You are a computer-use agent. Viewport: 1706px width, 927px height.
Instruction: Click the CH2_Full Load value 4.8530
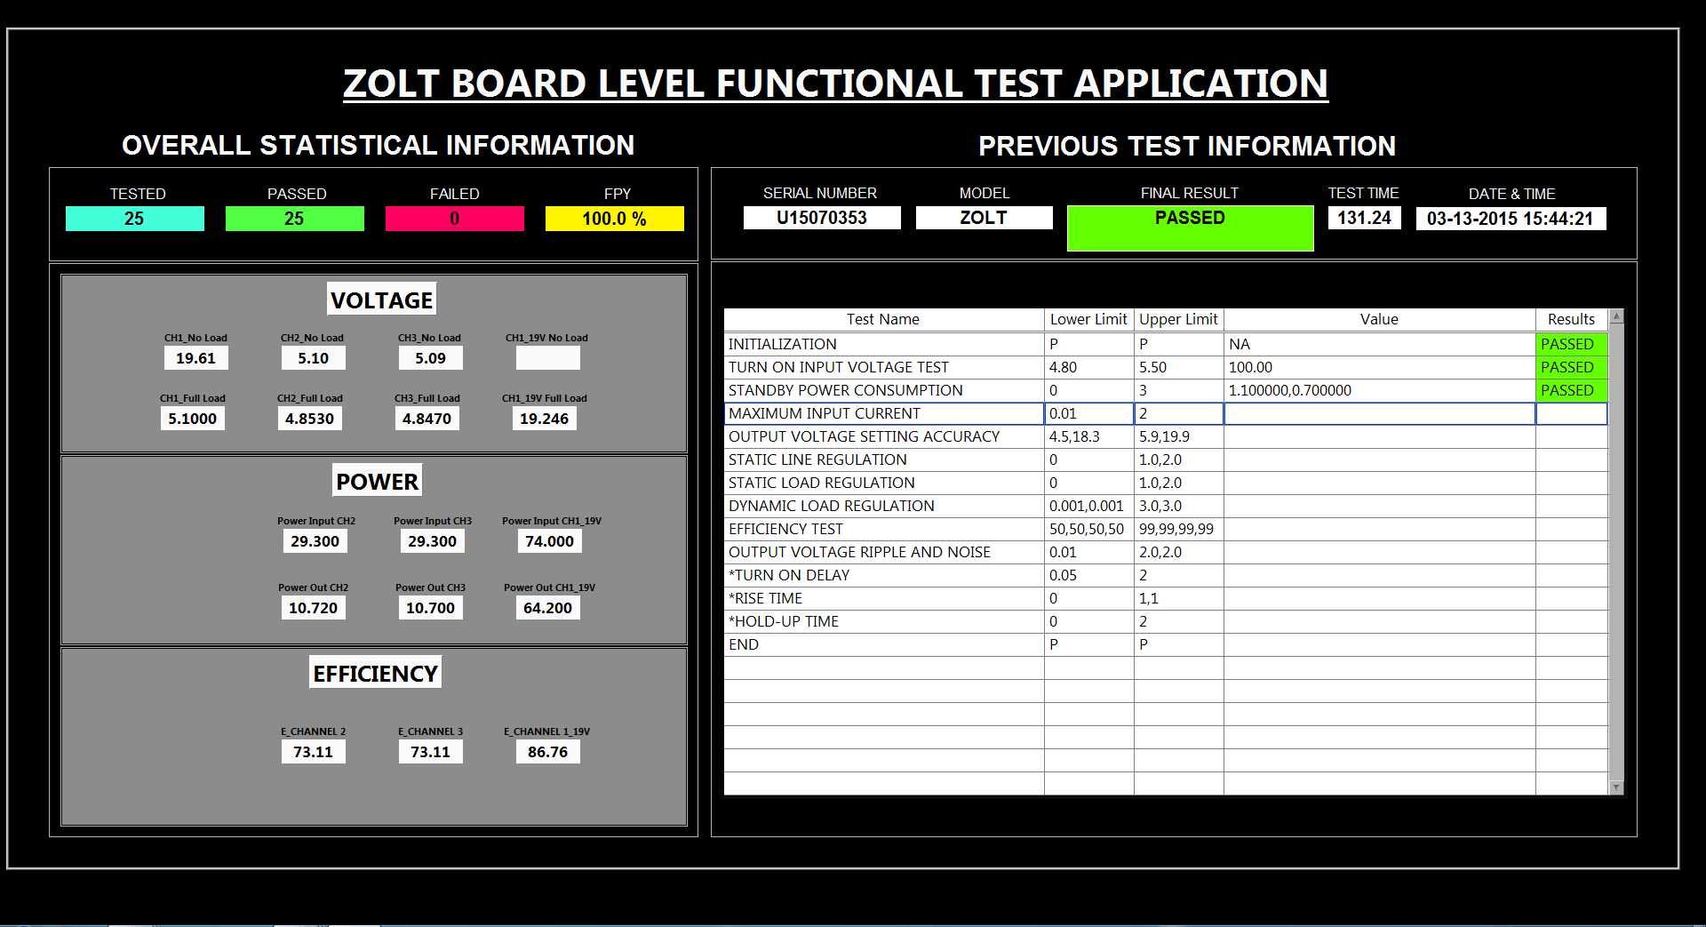pyautogui.click(x=310, y=419)
